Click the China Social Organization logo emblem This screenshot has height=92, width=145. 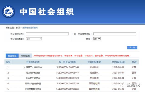8,12
